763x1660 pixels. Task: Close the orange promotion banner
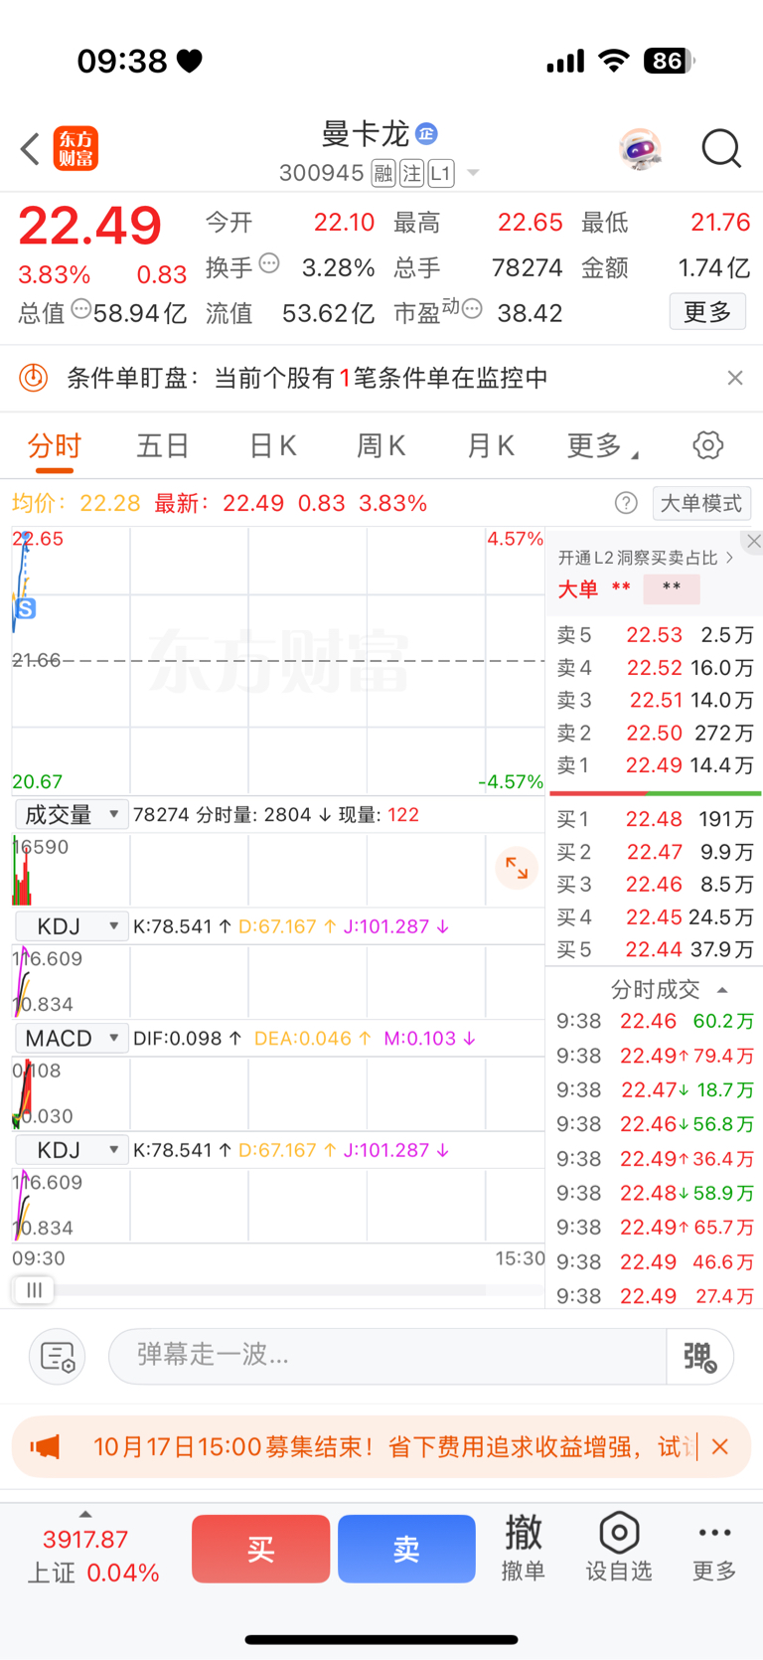tap(721, 1446)
